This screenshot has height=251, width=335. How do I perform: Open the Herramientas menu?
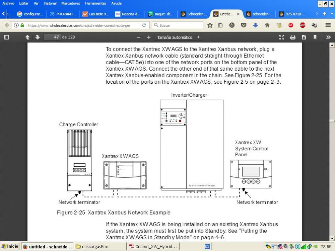click(95, 3)
